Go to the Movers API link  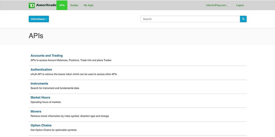coord(36,111)
